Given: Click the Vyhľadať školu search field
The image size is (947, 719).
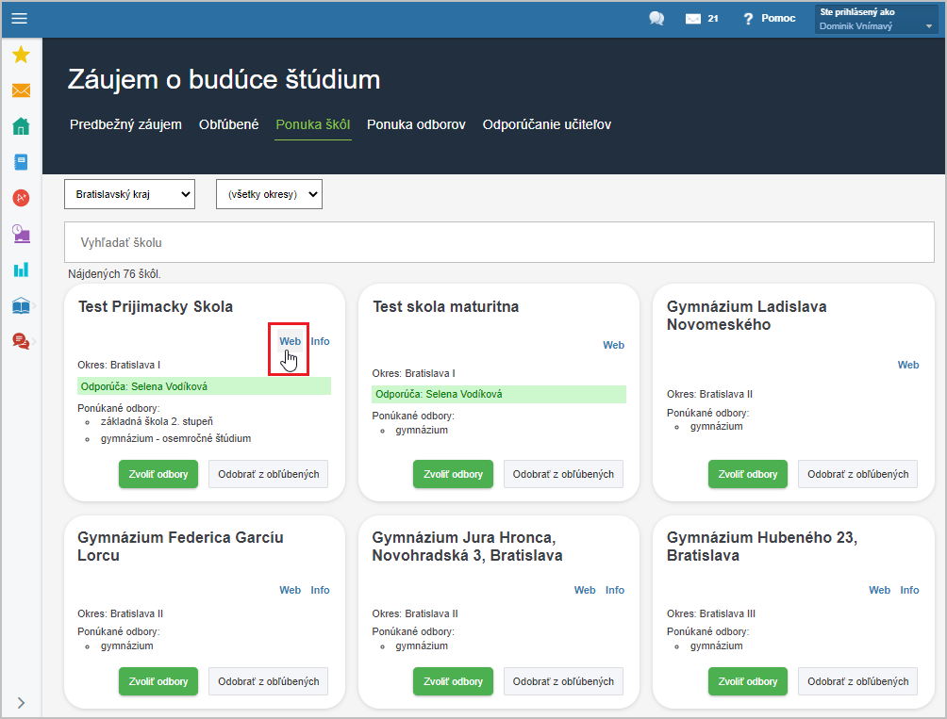Looking at the screenshot, I should point(500,242).
